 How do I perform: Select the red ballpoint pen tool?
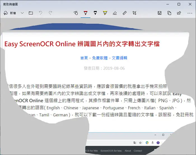tap(85, 13)
